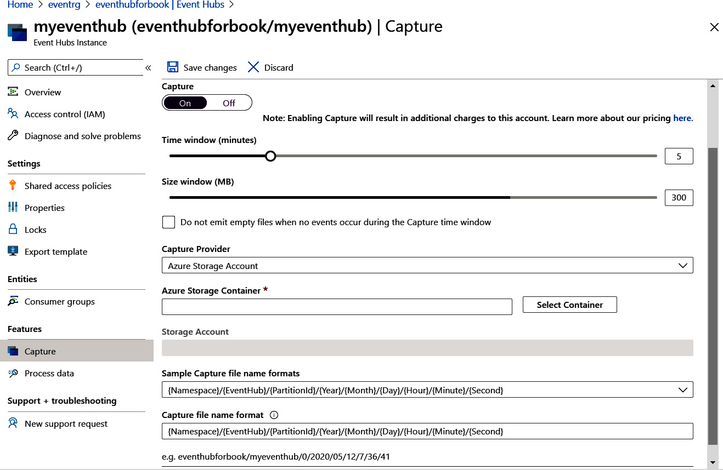The image size is (723, 470).
Task: Click the Capture file name format field
Action: 427,431
